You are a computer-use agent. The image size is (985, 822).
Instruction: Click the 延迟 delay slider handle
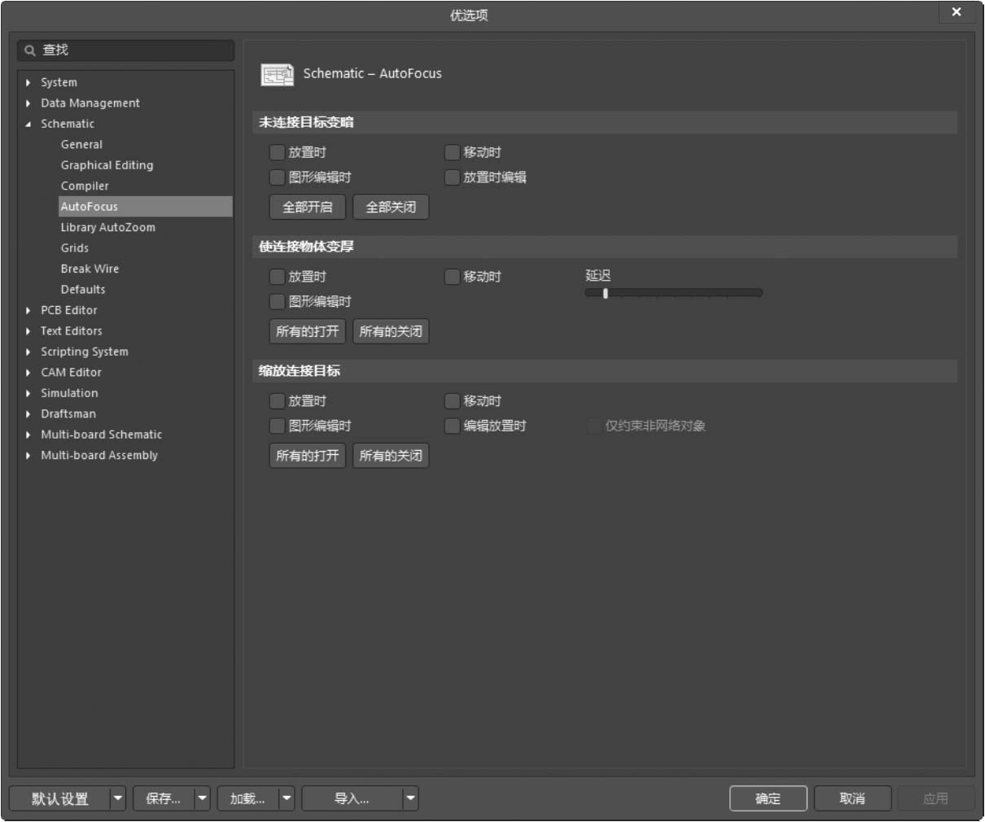[605, 293]
